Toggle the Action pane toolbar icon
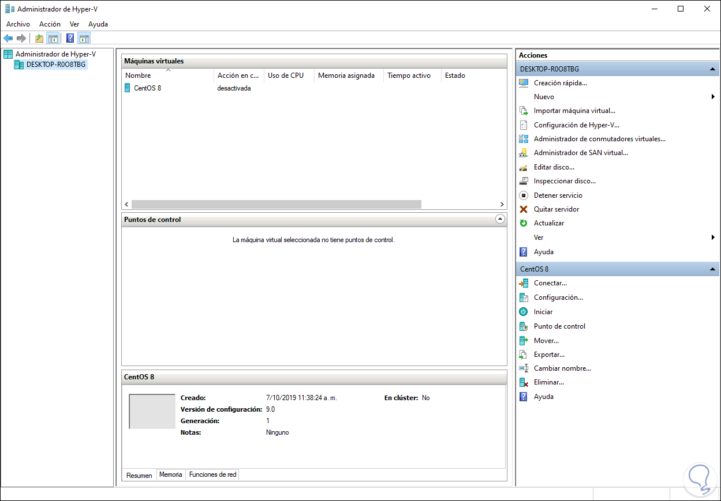This screenshot has width=721, height=501. point(84,39)
